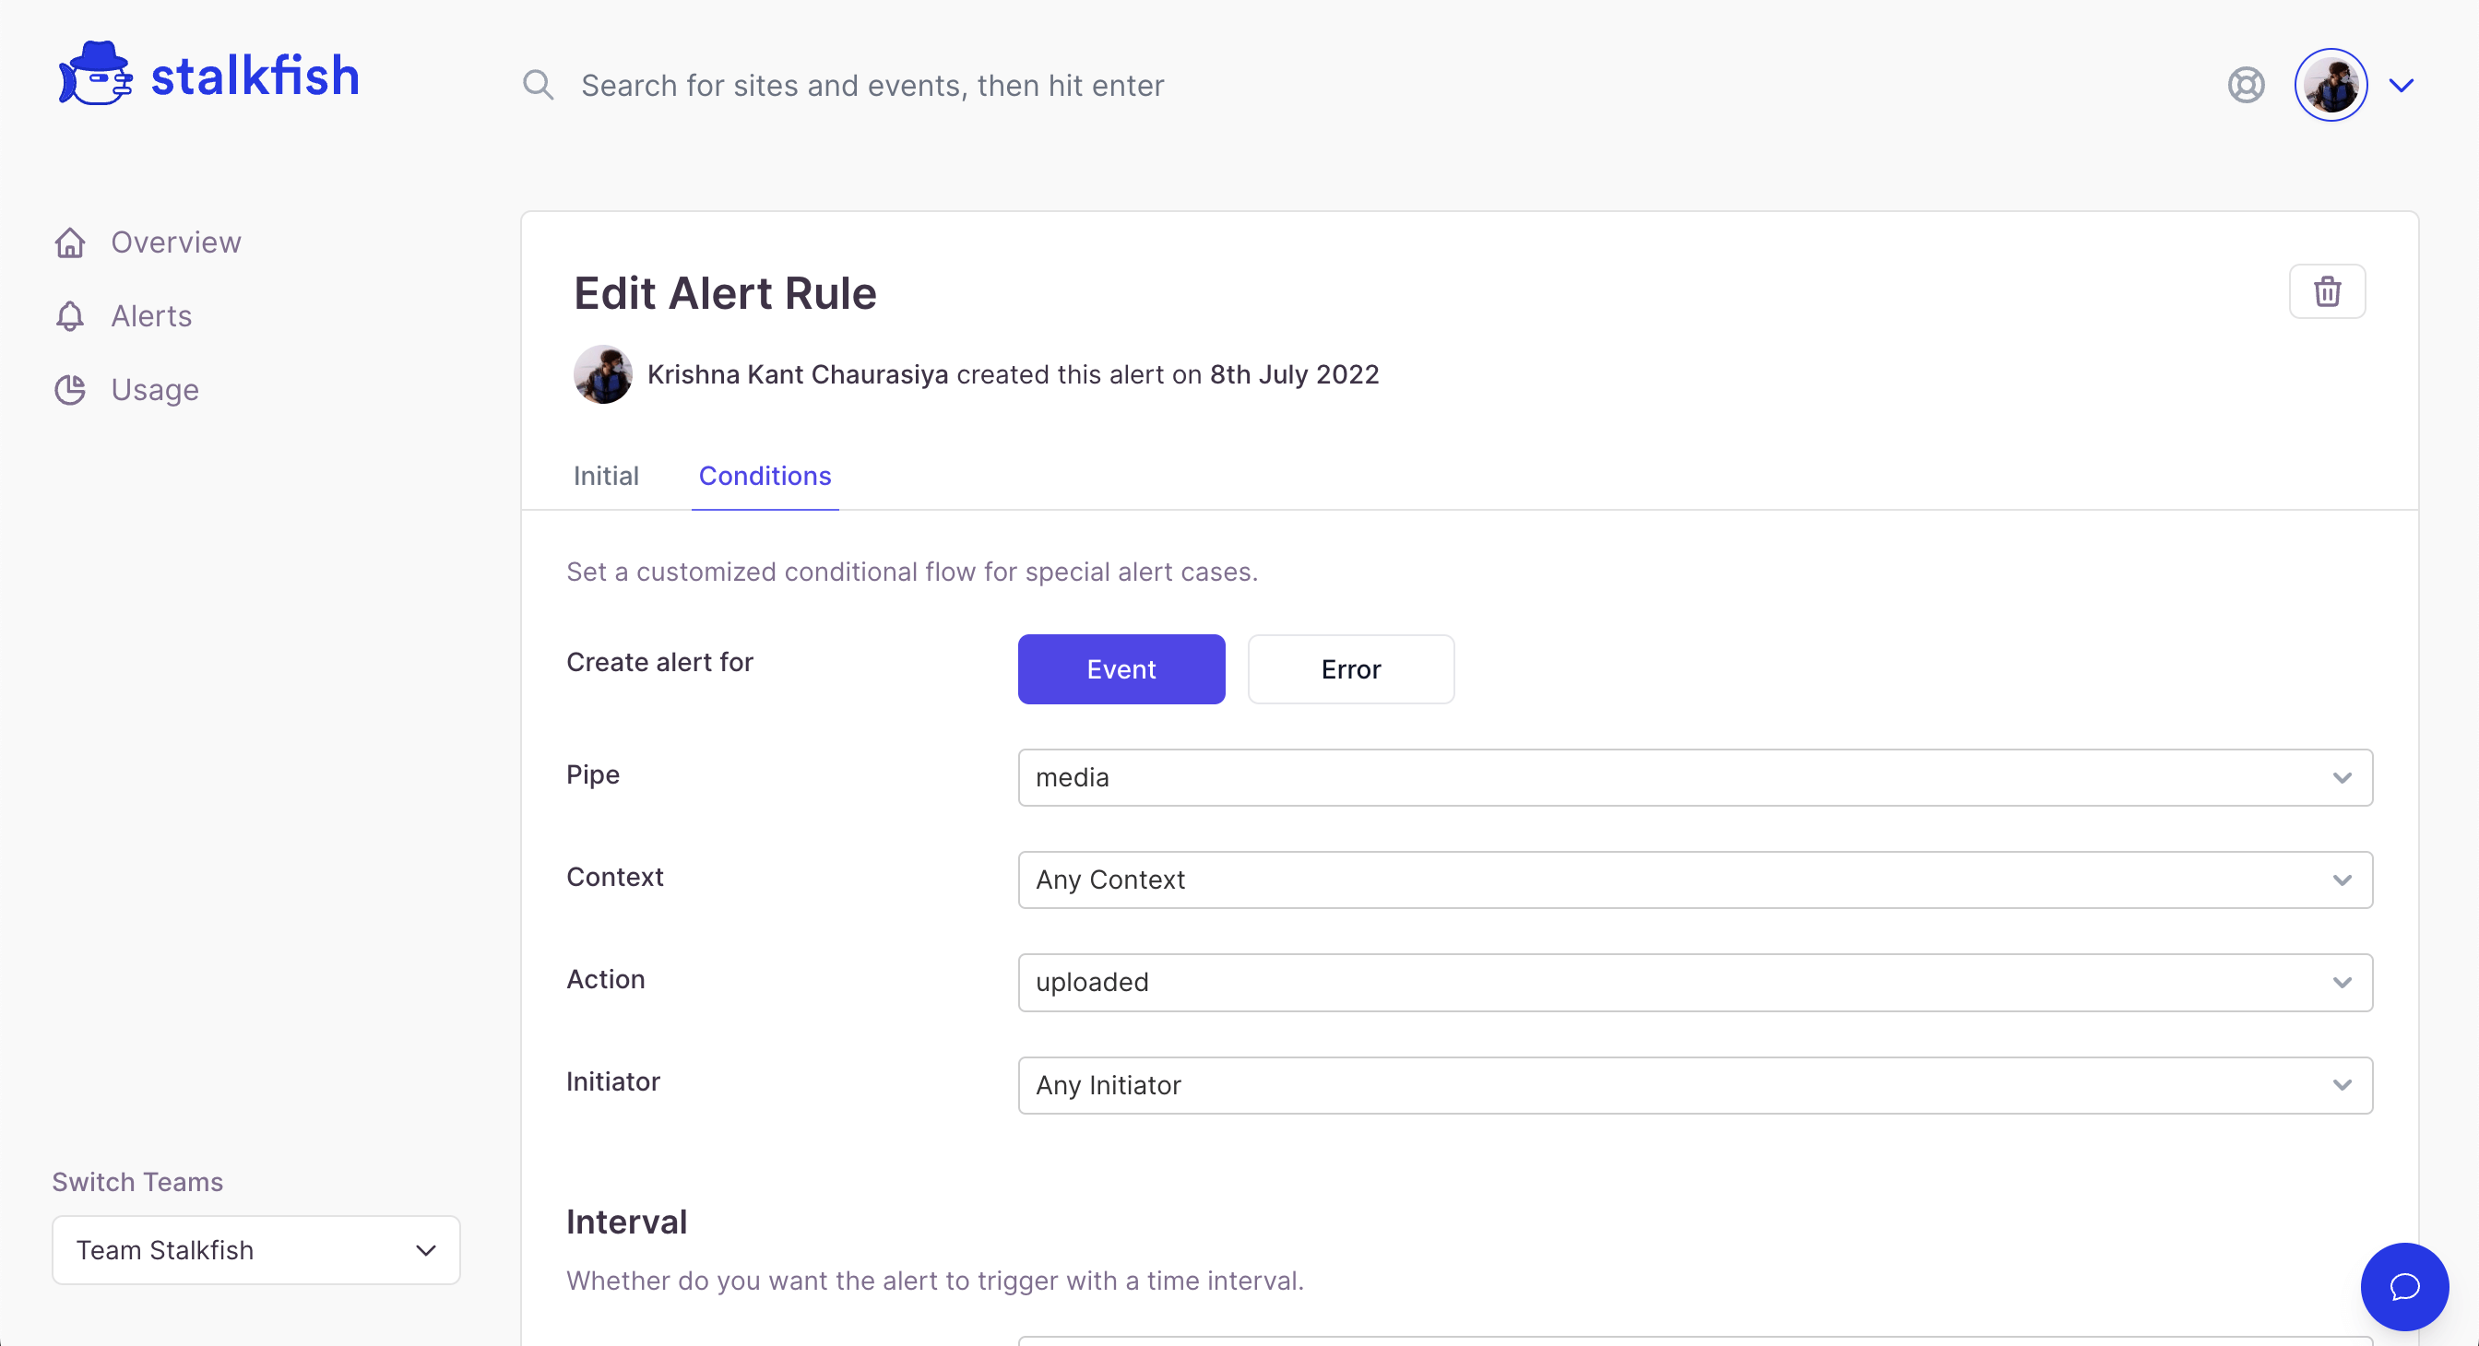
Task: Select the Conditions tab
Action: tap(765, 477)
